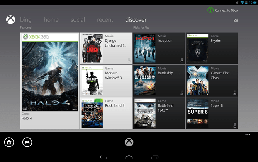Tap the remote icon on Super 8 tile
The height and width of the screenshot is (162, 258).
point(235,125)
